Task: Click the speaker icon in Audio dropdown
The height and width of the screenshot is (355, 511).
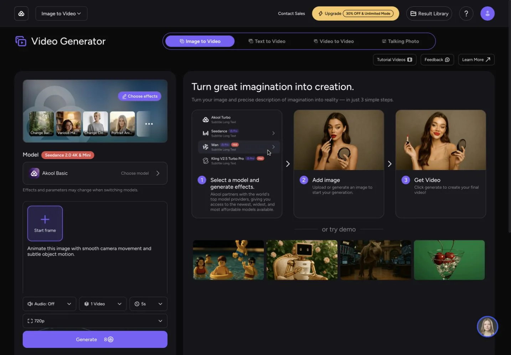Action: click(30, 304)
